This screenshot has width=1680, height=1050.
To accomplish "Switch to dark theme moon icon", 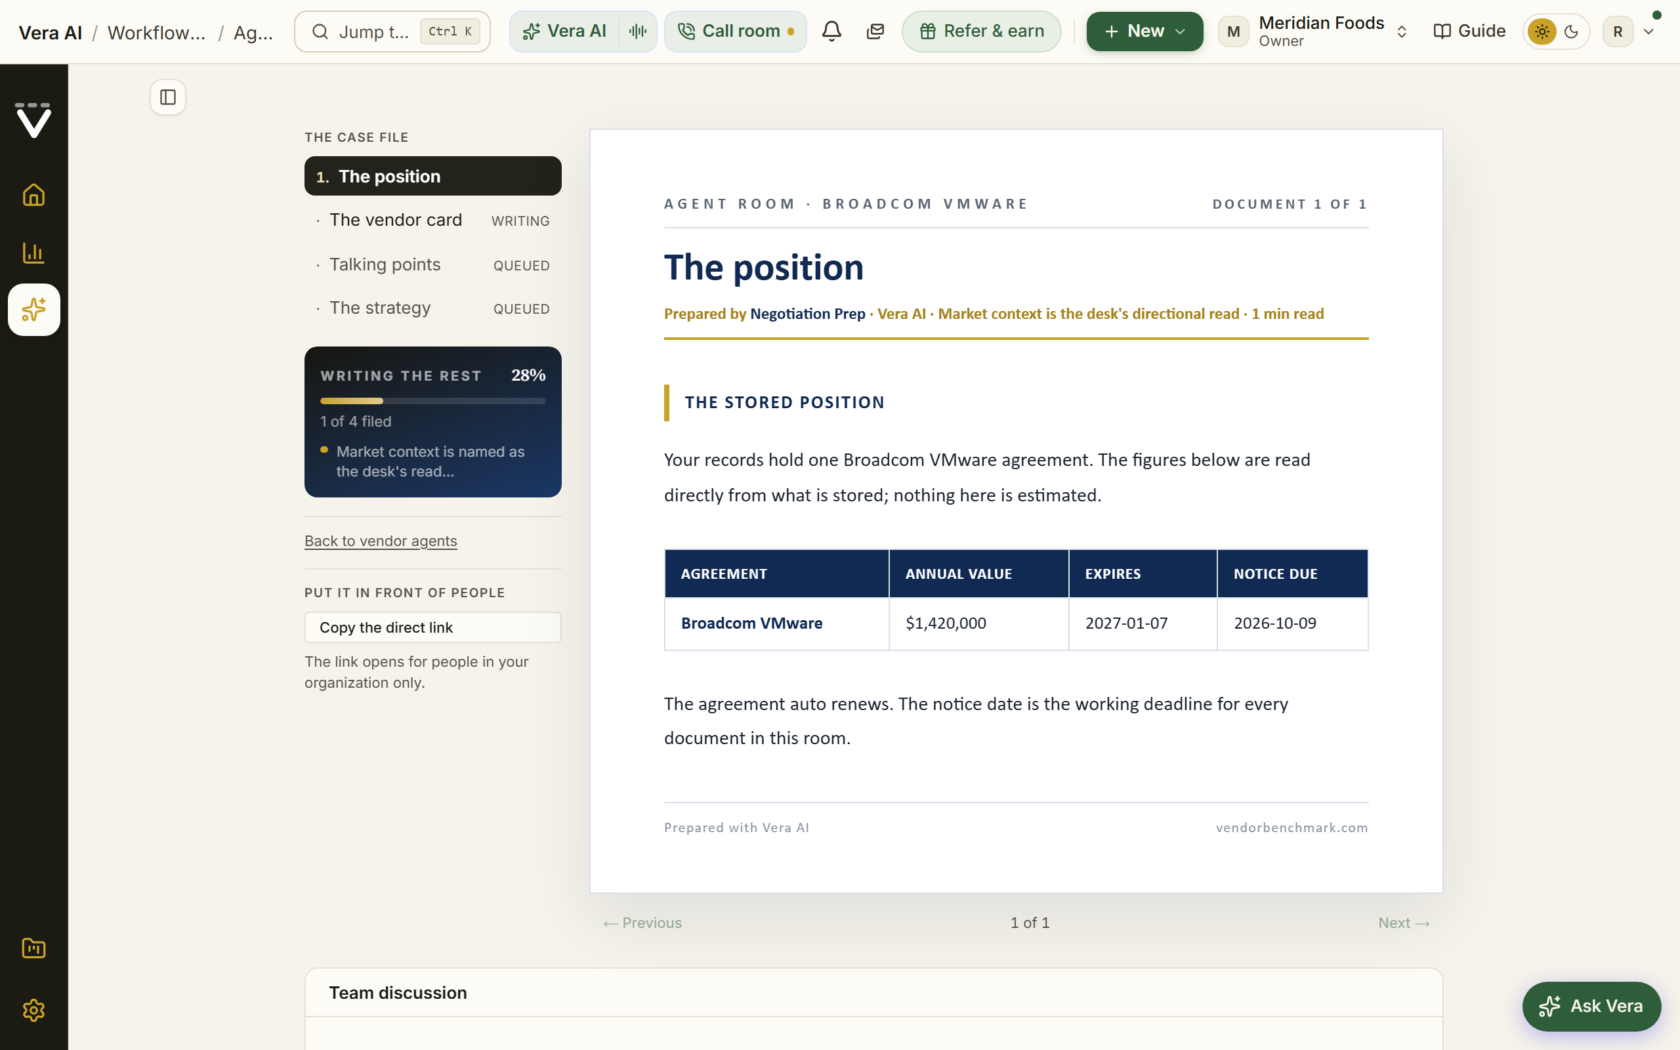I will pyautogui.click(x=1572, y=31).
